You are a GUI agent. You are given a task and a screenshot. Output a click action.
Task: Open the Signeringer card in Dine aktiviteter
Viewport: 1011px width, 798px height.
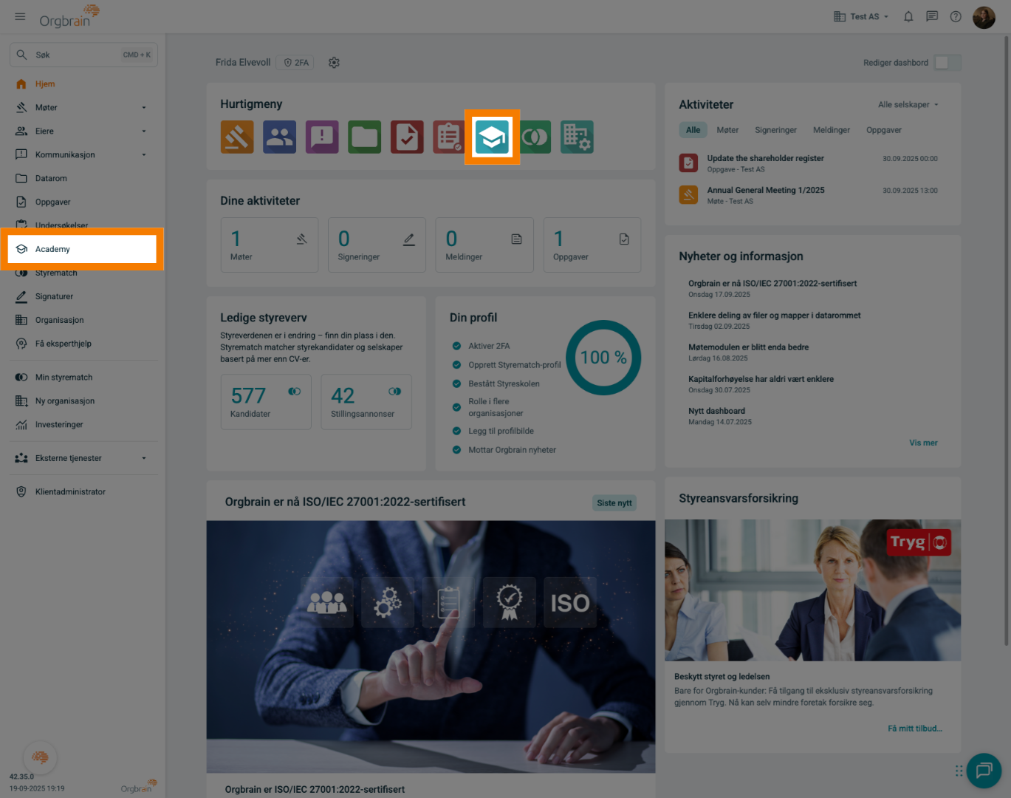click(377, 245)
